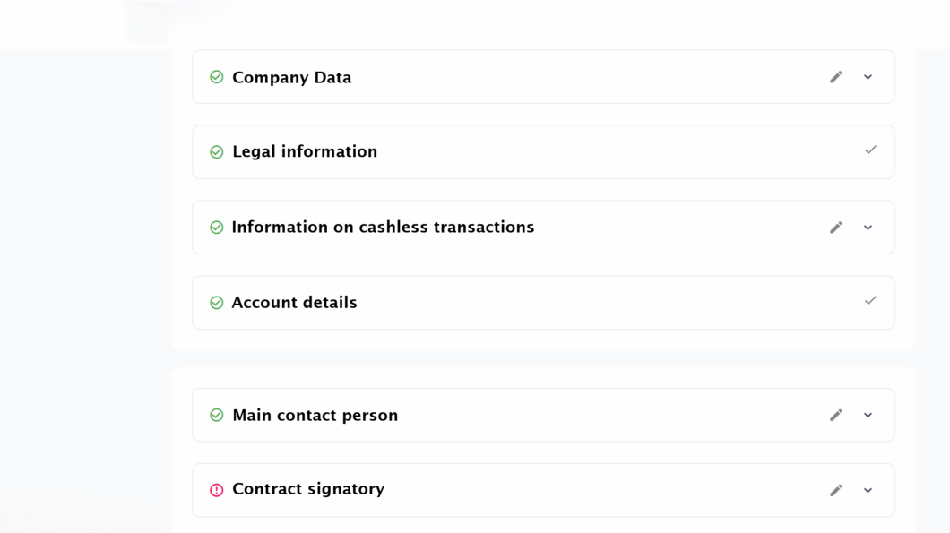Edit the Main contact person section
Image resolution: width=950 pixels, height=533 pixels.
tap(836, 415)
